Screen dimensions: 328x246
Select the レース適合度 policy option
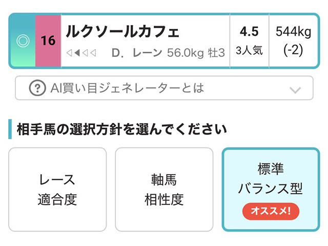pyautogui.click(x=57, y=190)
